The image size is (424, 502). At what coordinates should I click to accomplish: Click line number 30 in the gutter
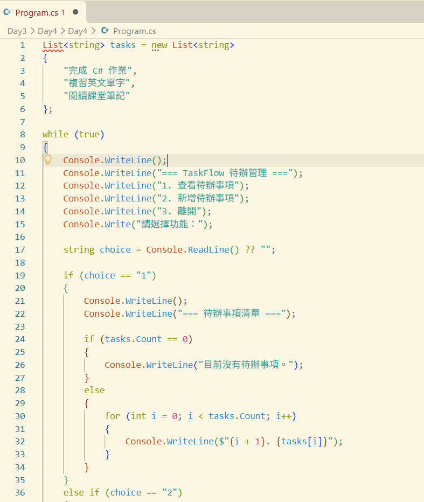coord(20,416)
